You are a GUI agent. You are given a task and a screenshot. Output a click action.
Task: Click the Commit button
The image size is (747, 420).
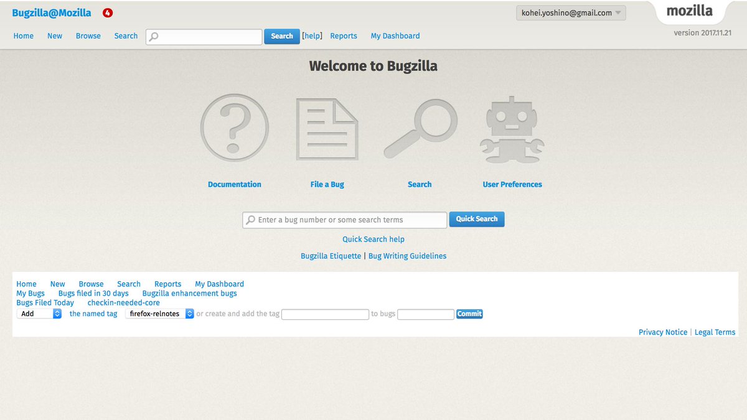[469, 314]
